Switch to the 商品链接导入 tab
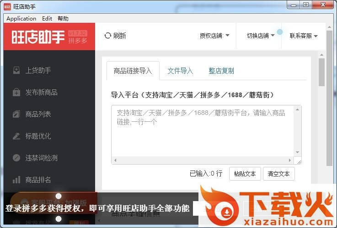This screenshot has height=228, width=337. (133, 71)
